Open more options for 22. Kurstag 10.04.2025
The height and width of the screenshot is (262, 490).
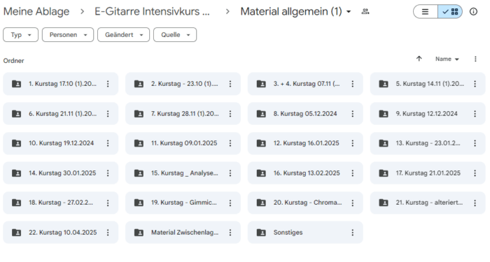tap(108, 233)
